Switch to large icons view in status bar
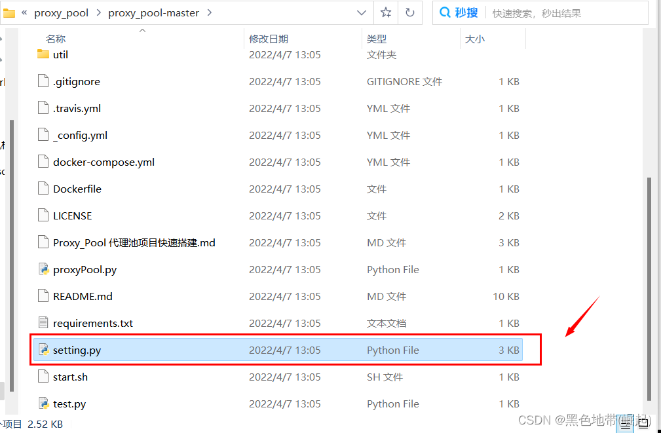 pyautogui.click(x=642, y=424)
